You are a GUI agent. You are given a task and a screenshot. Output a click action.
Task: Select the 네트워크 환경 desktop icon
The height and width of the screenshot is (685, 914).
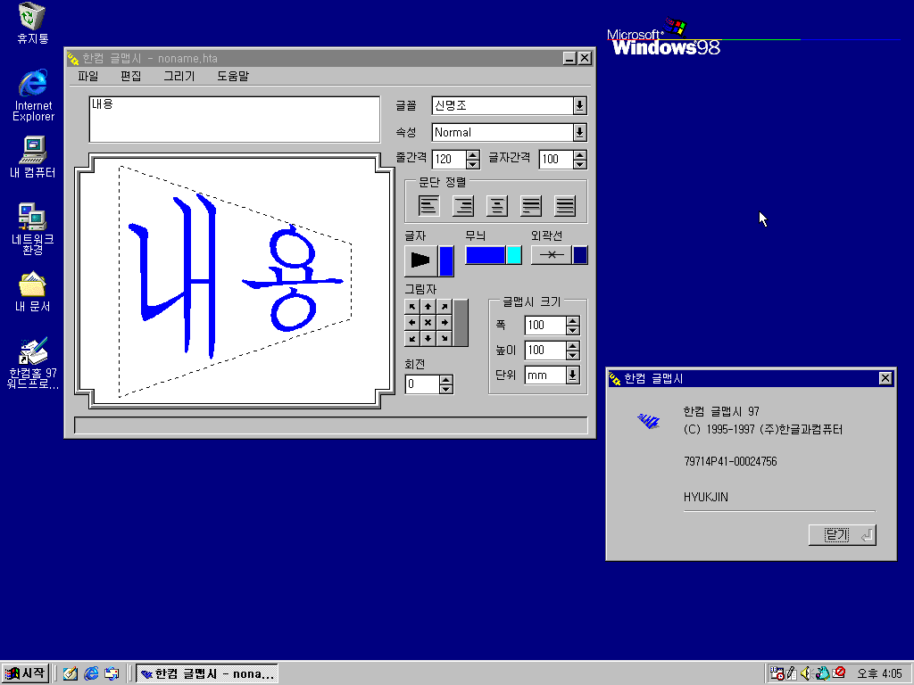[33, 229]
